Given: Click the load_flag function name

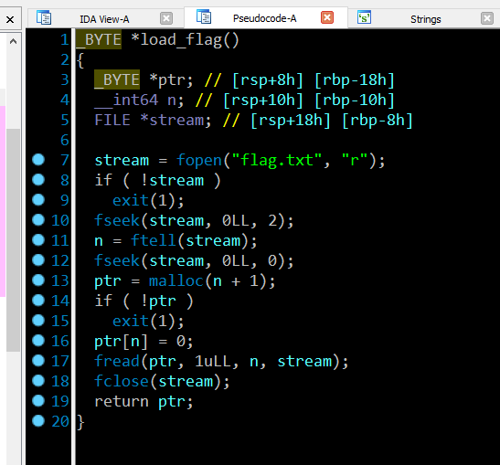Looking at the screenshot, I should click(181, 40).
